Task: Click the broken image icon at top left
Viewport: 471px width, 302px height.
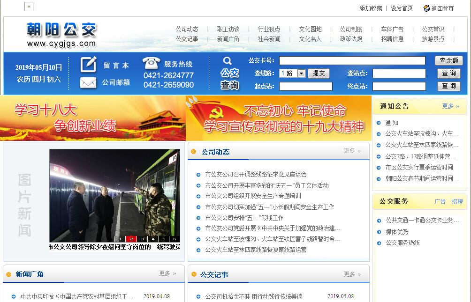Action: coord(29,7)
